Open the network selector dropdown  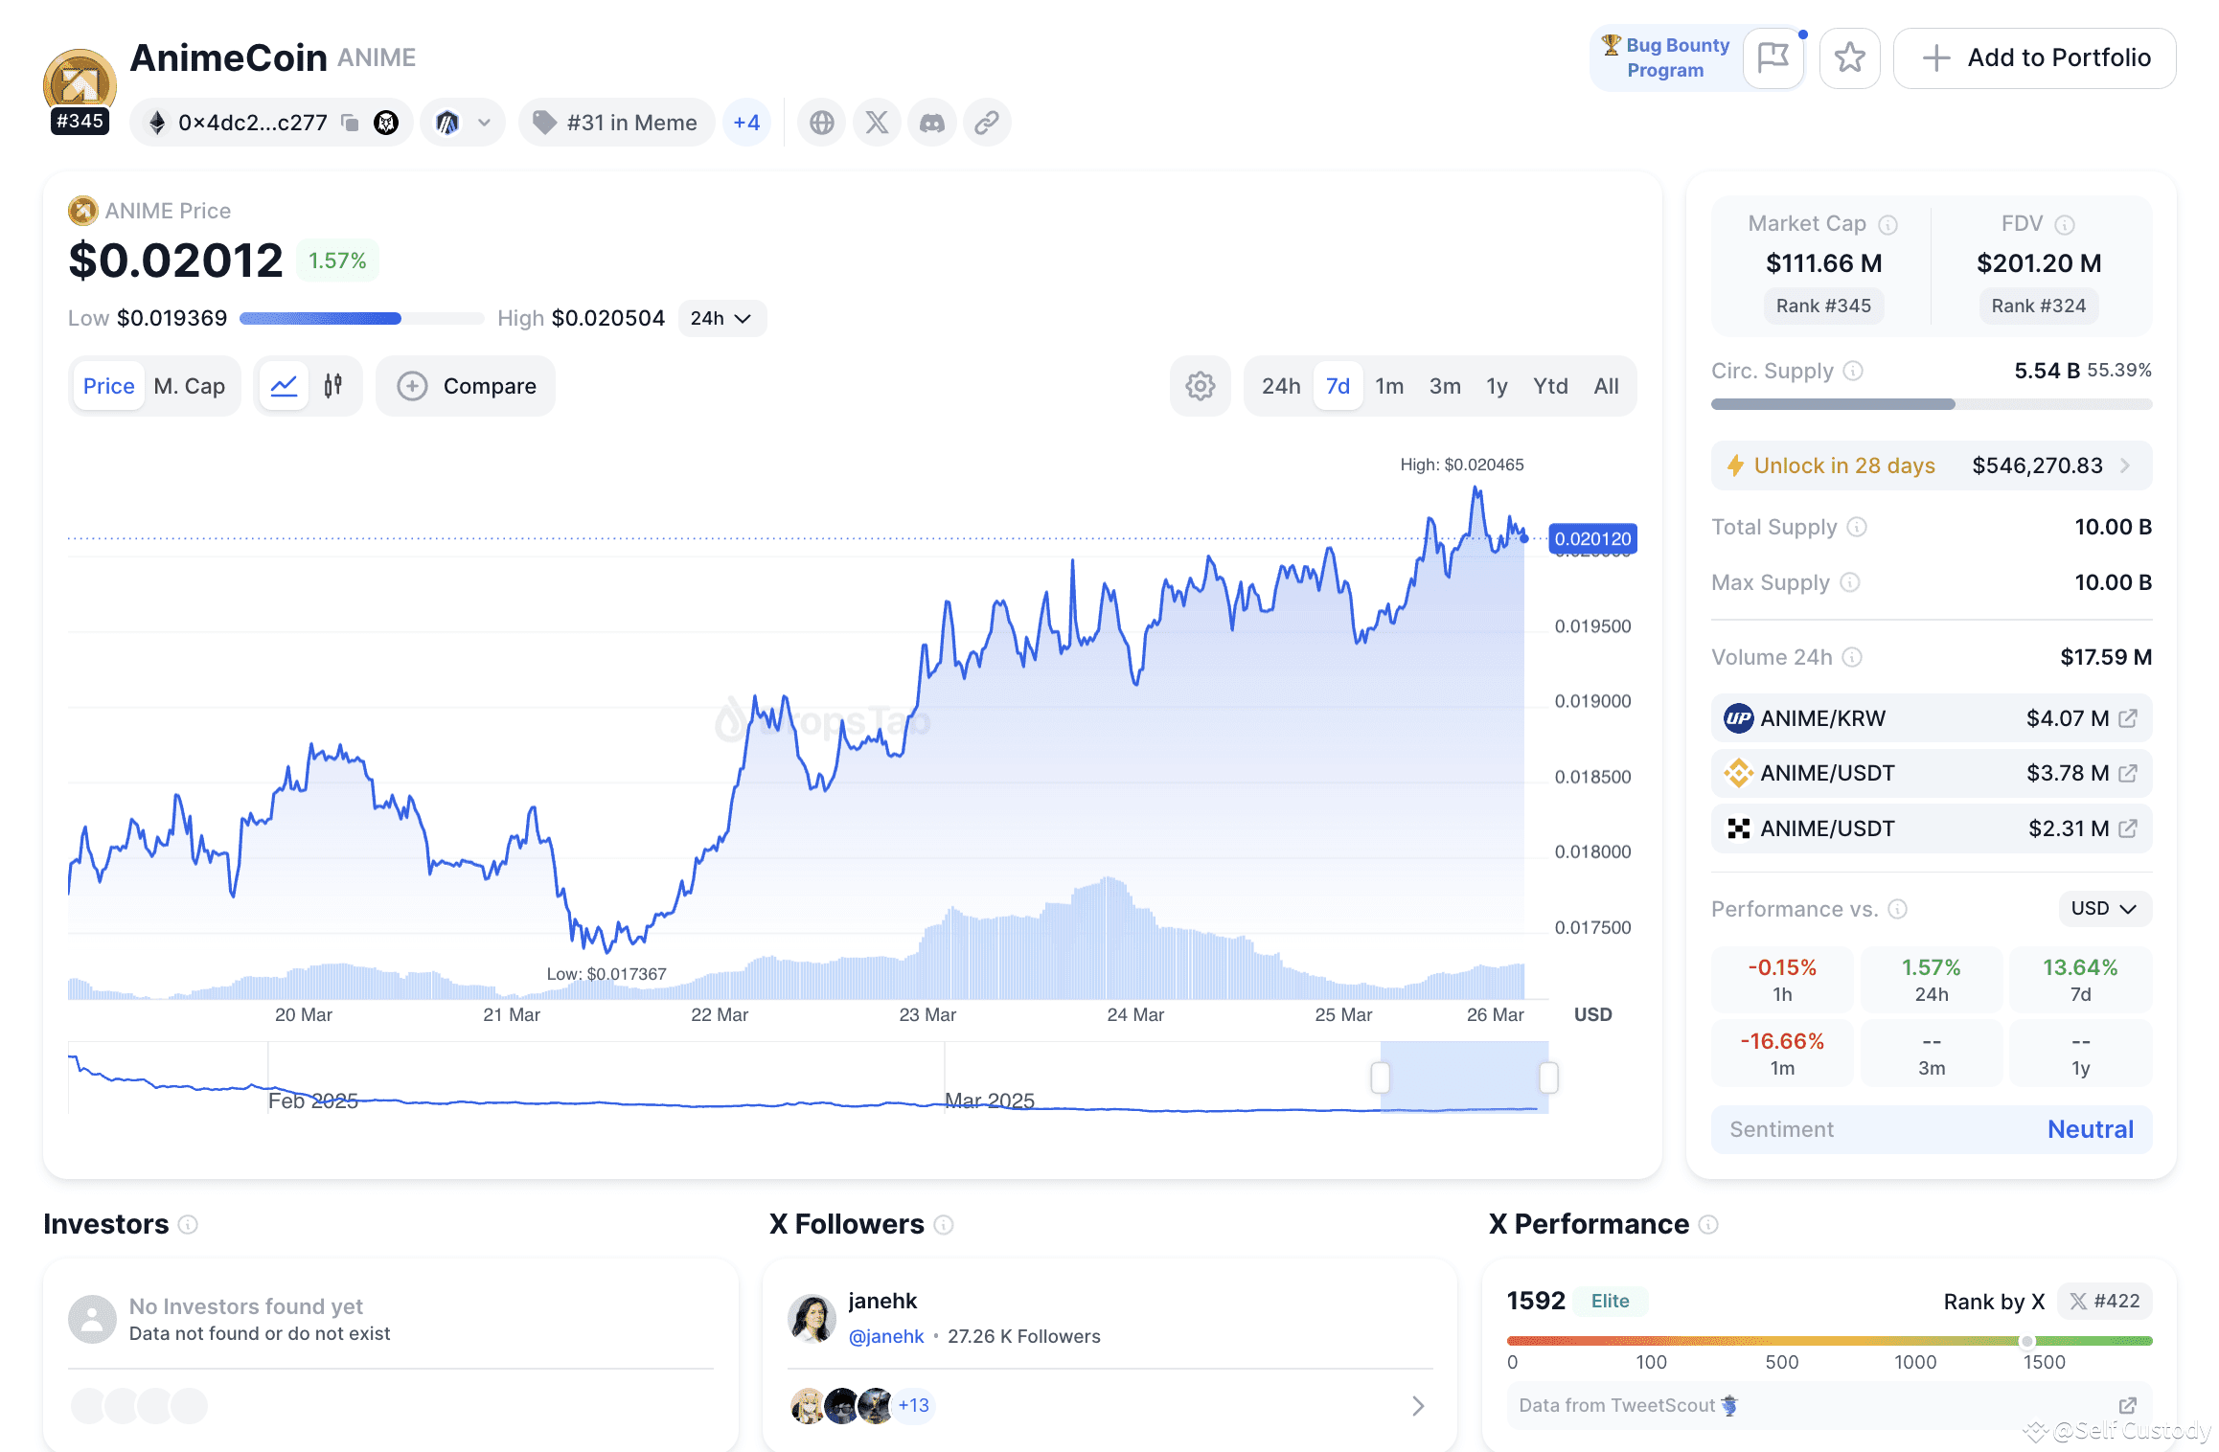pyautogui.click(x=463, y=123)
